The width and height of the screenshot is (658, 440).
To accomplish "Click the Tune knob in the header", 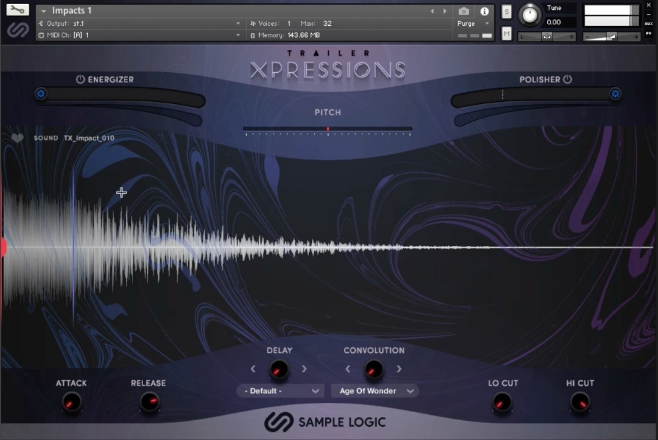I will (530, 15).
